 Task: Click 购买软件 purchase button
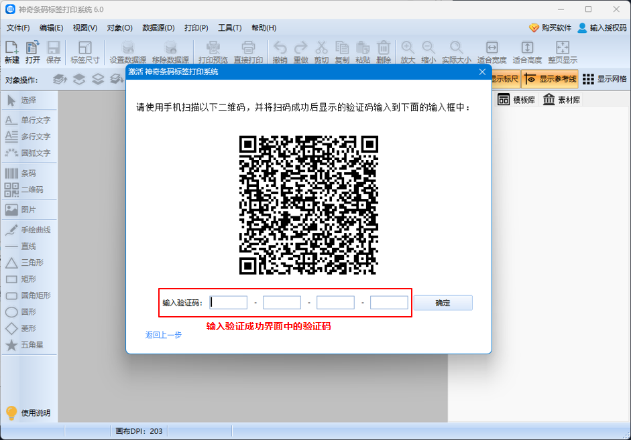pyautogui.click(x=550, y=27)
